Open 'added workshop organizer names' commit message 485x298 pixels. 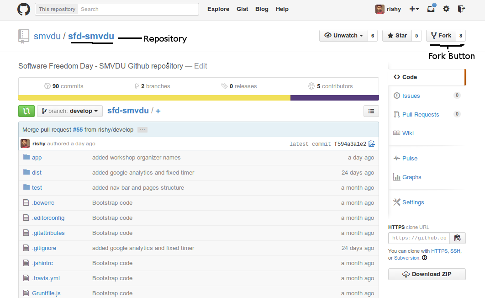[x=137, y=158]
